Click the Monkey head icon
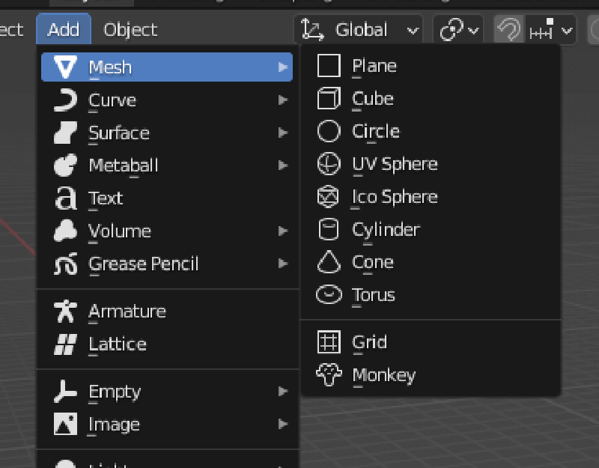This screenshot has height=468, width=599. click(x=329, y=375)
